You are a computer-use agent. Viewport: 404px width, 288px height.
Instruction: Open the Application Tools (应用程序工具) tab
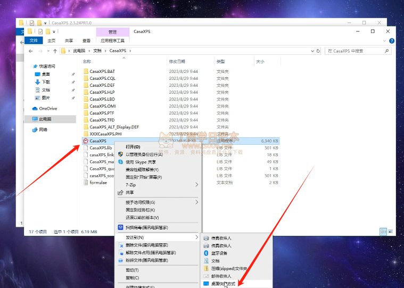113,40
